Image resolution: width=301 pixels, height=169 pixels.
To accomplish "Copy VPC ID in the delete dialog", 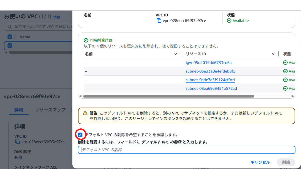I will coord(159,21).
